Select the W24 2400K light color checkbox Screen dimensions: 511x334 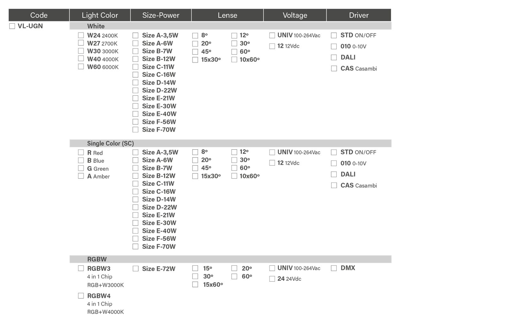(81, 35)
